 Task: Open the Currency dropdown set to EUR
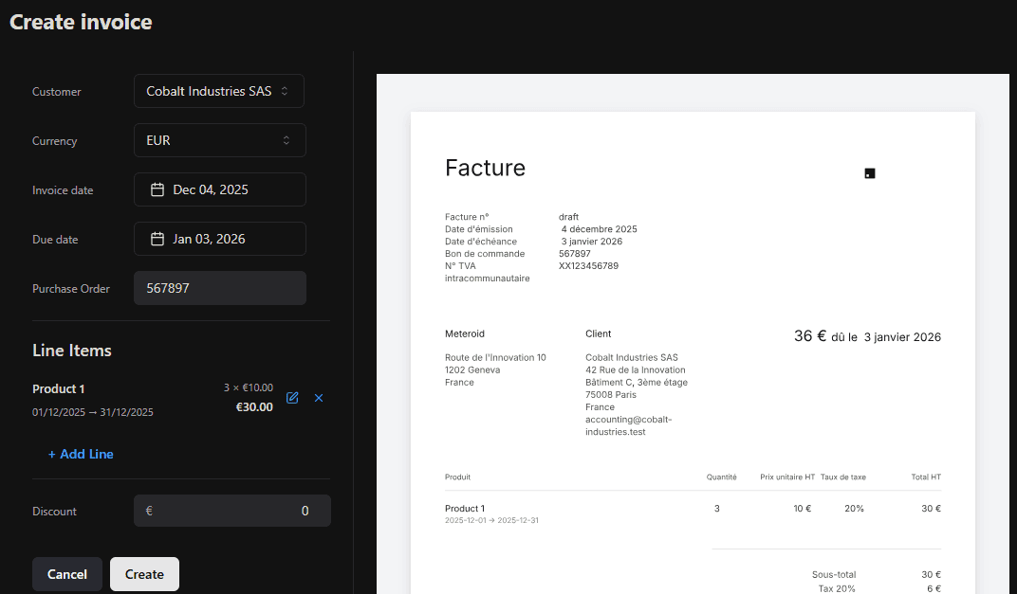tap(219, 139)
